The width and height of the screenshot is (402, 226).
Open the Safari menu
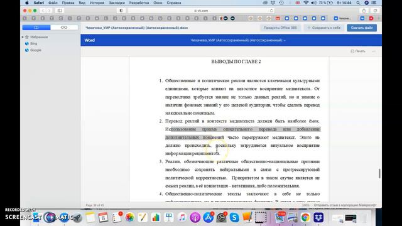click(x=39, y=3)
